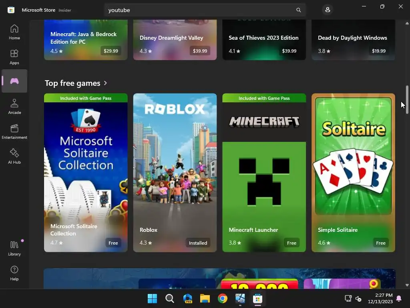Click Free button on Simple Solitaire card
410x308 pixels.
point(381,243)
